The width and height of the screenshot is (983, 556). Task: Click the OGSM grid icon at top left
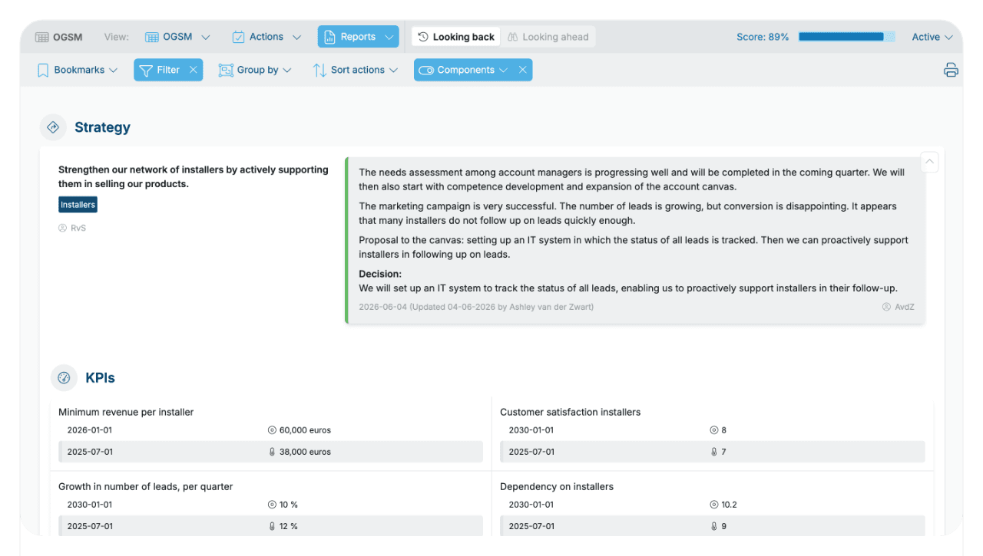tap(42, 37)
